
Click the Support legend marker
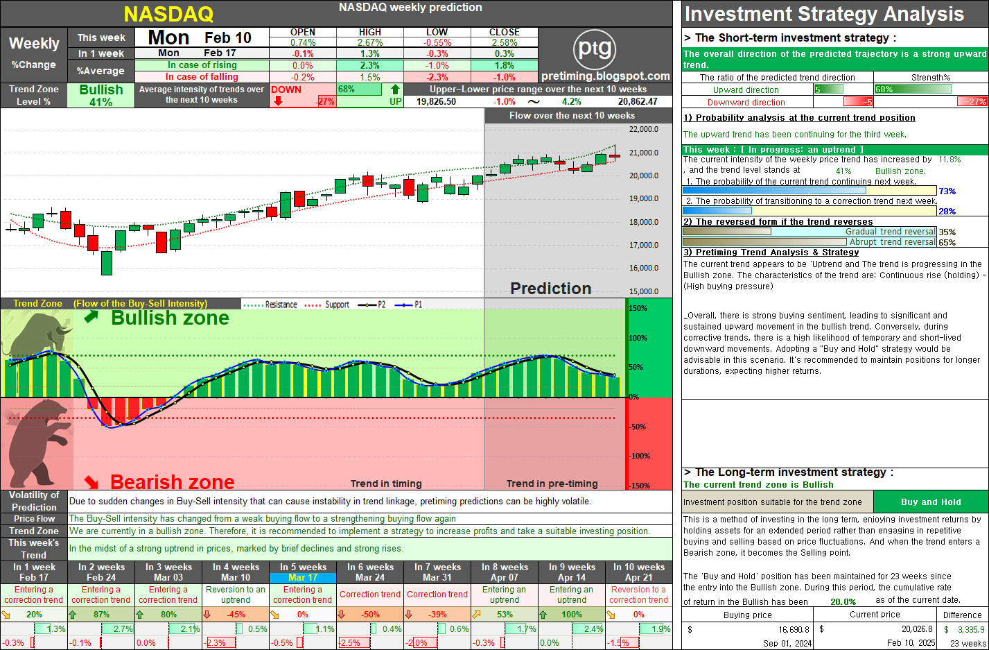tap(313, 305)
